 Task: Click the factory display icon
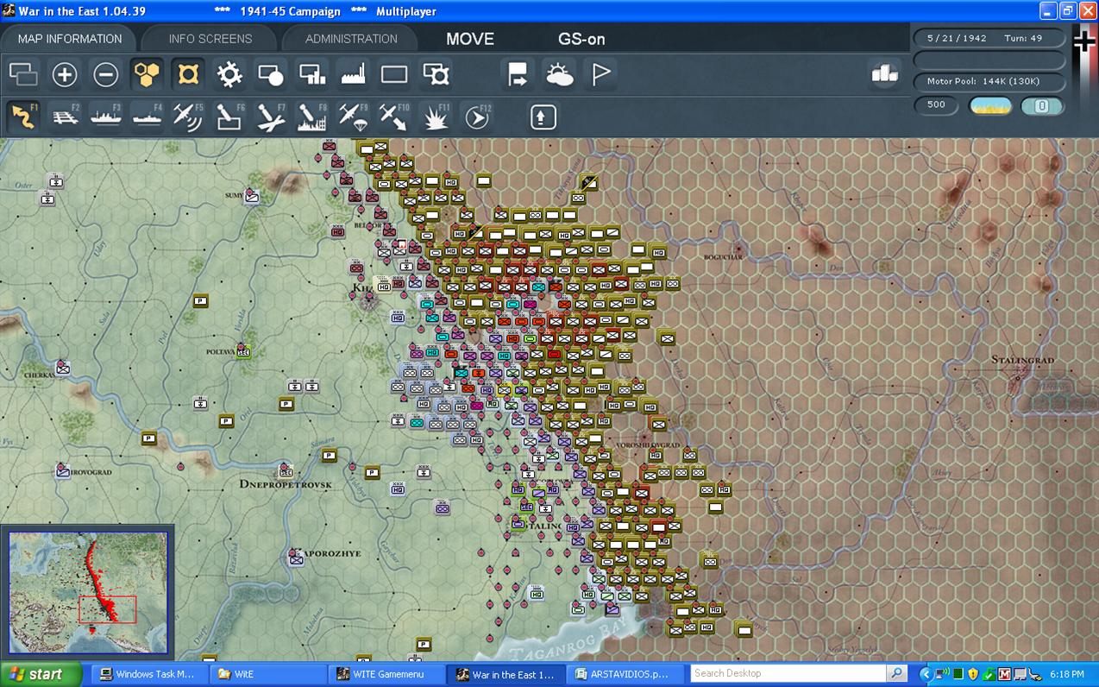[354, 75]
